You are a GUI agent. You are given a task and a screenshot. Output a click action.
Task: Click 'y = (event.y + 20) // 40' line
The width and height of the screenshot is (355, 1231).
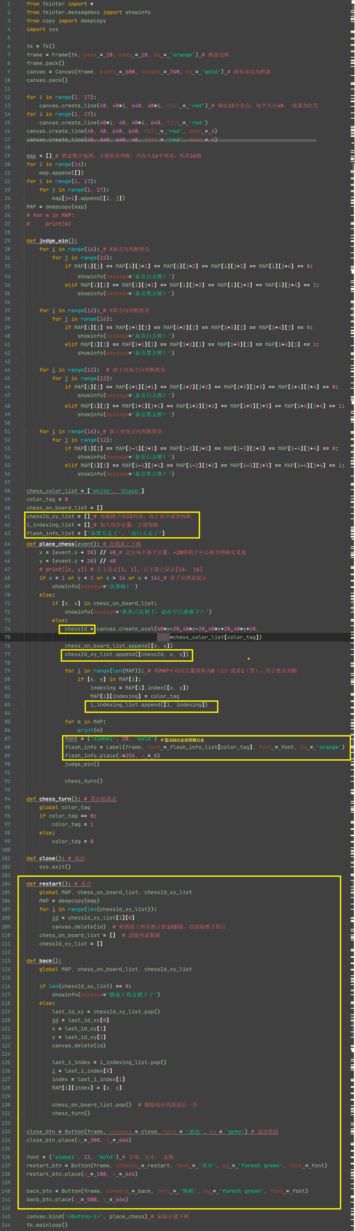pos(77,561)
